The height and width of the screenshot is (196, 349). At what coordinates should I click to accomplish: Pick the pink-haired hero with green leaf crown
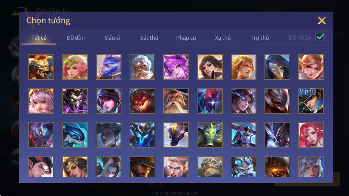75,67
